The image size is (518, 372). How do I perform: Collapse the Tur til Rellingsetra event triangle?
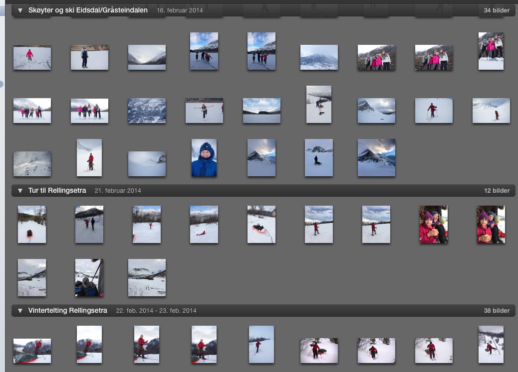point(20,191)
